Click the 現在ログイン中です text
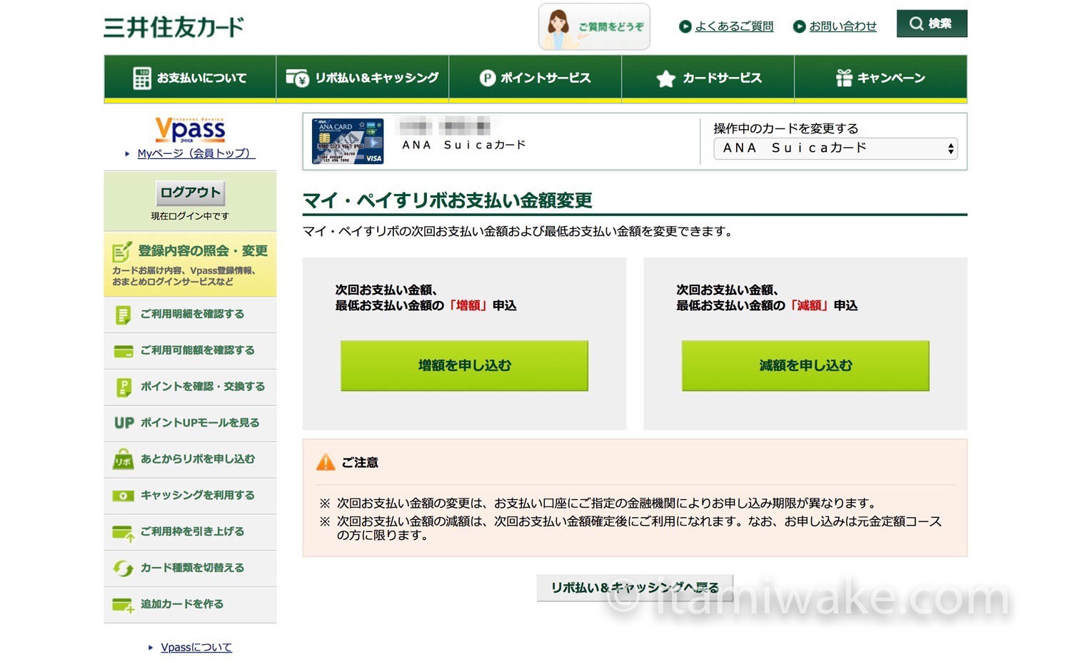1071x669 pixels. [190, 216]
